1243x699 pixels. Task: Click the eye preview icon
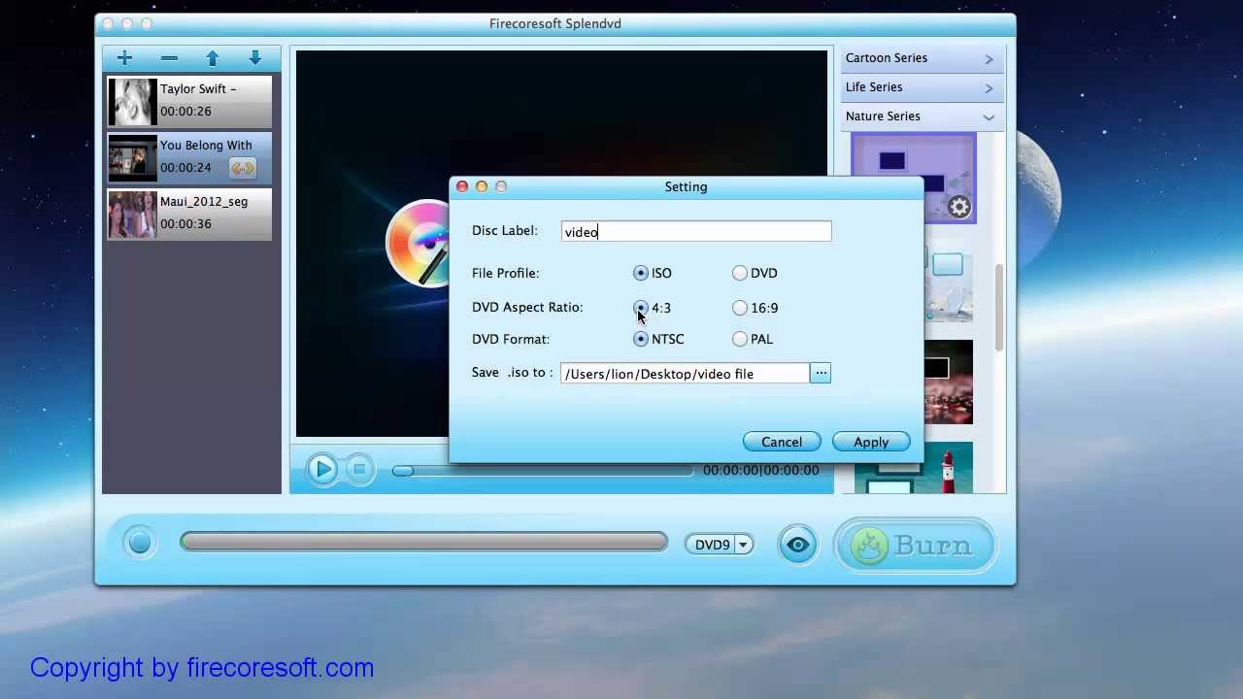(797, 545)
